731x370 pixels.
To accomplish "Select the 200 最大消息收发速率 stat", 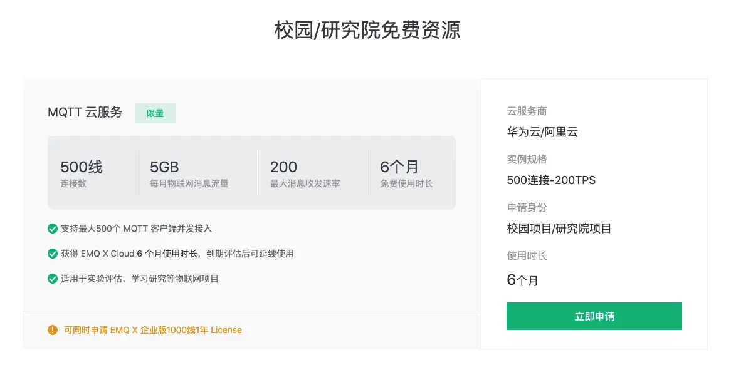I will [305, 173].
